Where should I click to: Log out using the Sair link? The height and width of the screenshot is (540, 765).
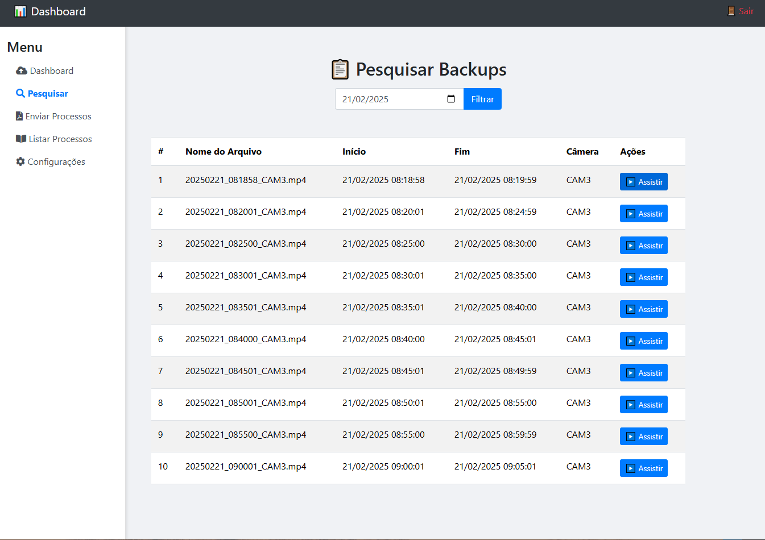tap(746, 11)
